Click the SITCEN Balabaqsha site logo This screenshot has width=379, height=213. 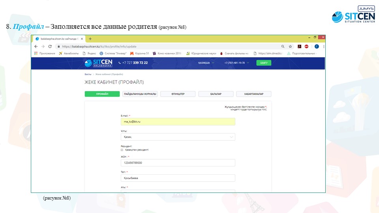point(98,63)
